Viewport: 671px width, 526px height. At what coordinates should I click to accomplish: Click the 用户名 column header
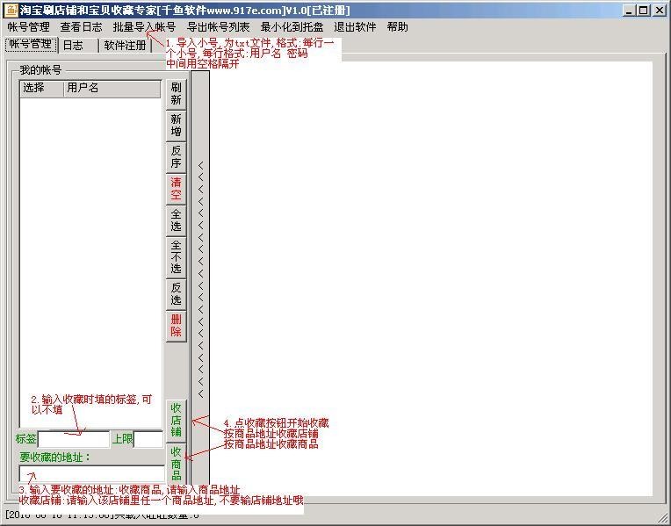[x=112, y=89]
